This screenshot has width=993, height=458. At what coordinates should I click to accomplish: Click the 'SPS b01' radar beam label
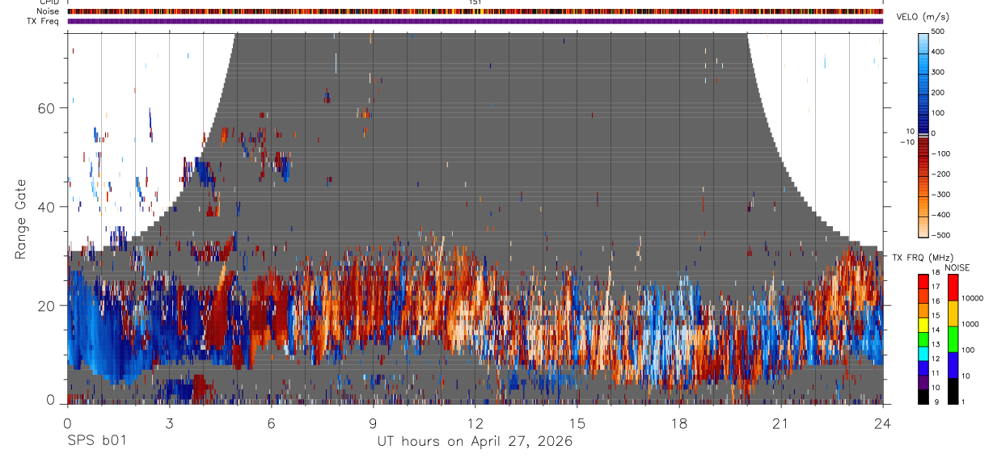[96, 441]
